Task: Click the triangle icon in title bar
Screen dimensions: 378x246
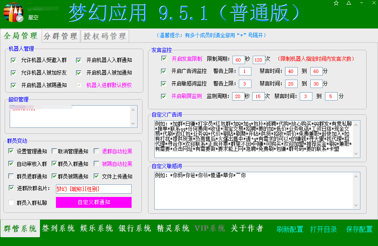Action: [349, 3]
